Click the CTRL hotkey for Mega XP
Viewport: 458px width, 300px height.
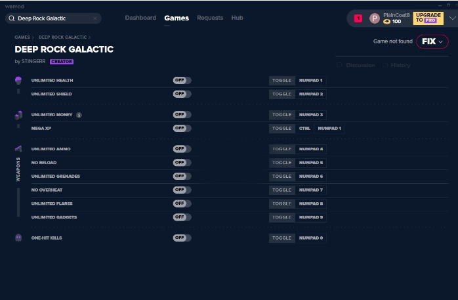(x=304, y=128)
